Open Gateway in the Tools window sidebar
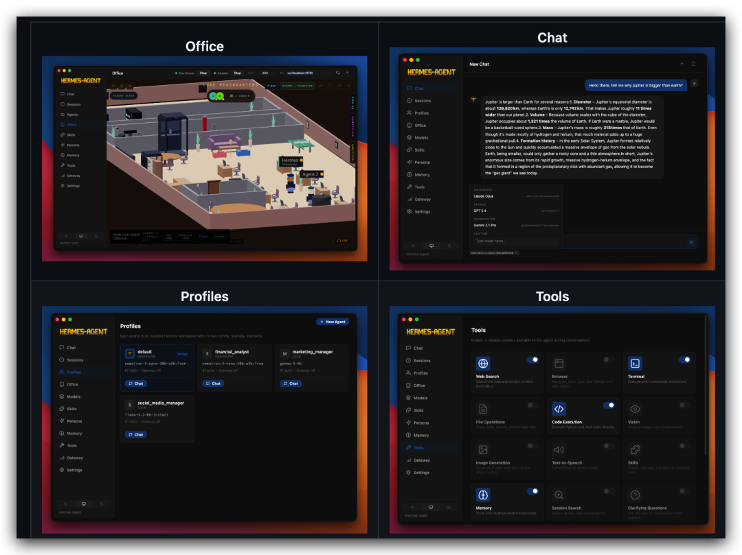 coord(421,460)
